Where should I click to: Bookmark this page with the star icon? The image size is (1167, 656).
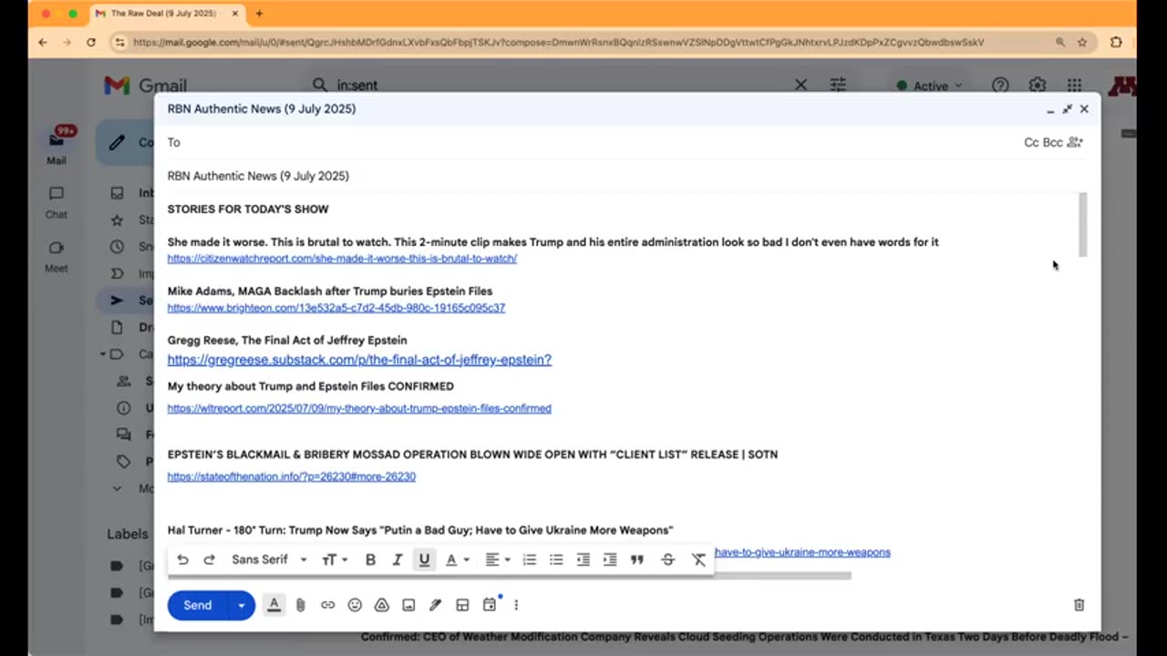(1082, 42)
